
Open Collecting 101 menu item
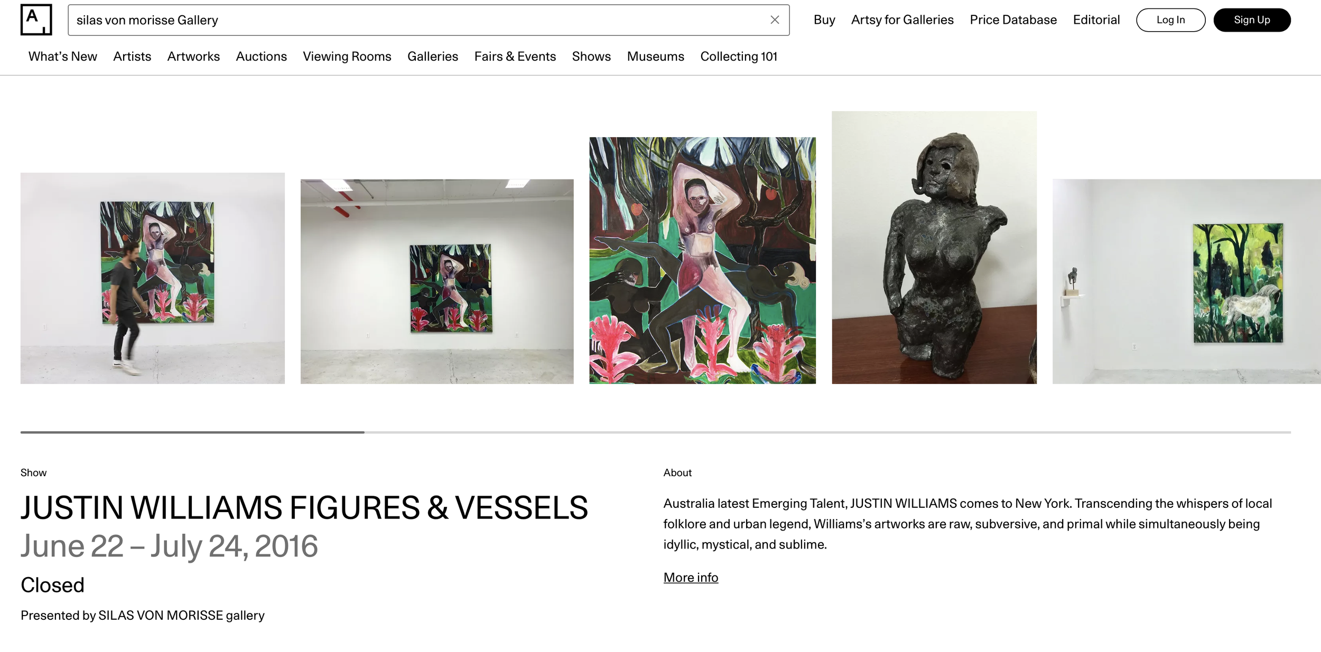coord(738,56)
